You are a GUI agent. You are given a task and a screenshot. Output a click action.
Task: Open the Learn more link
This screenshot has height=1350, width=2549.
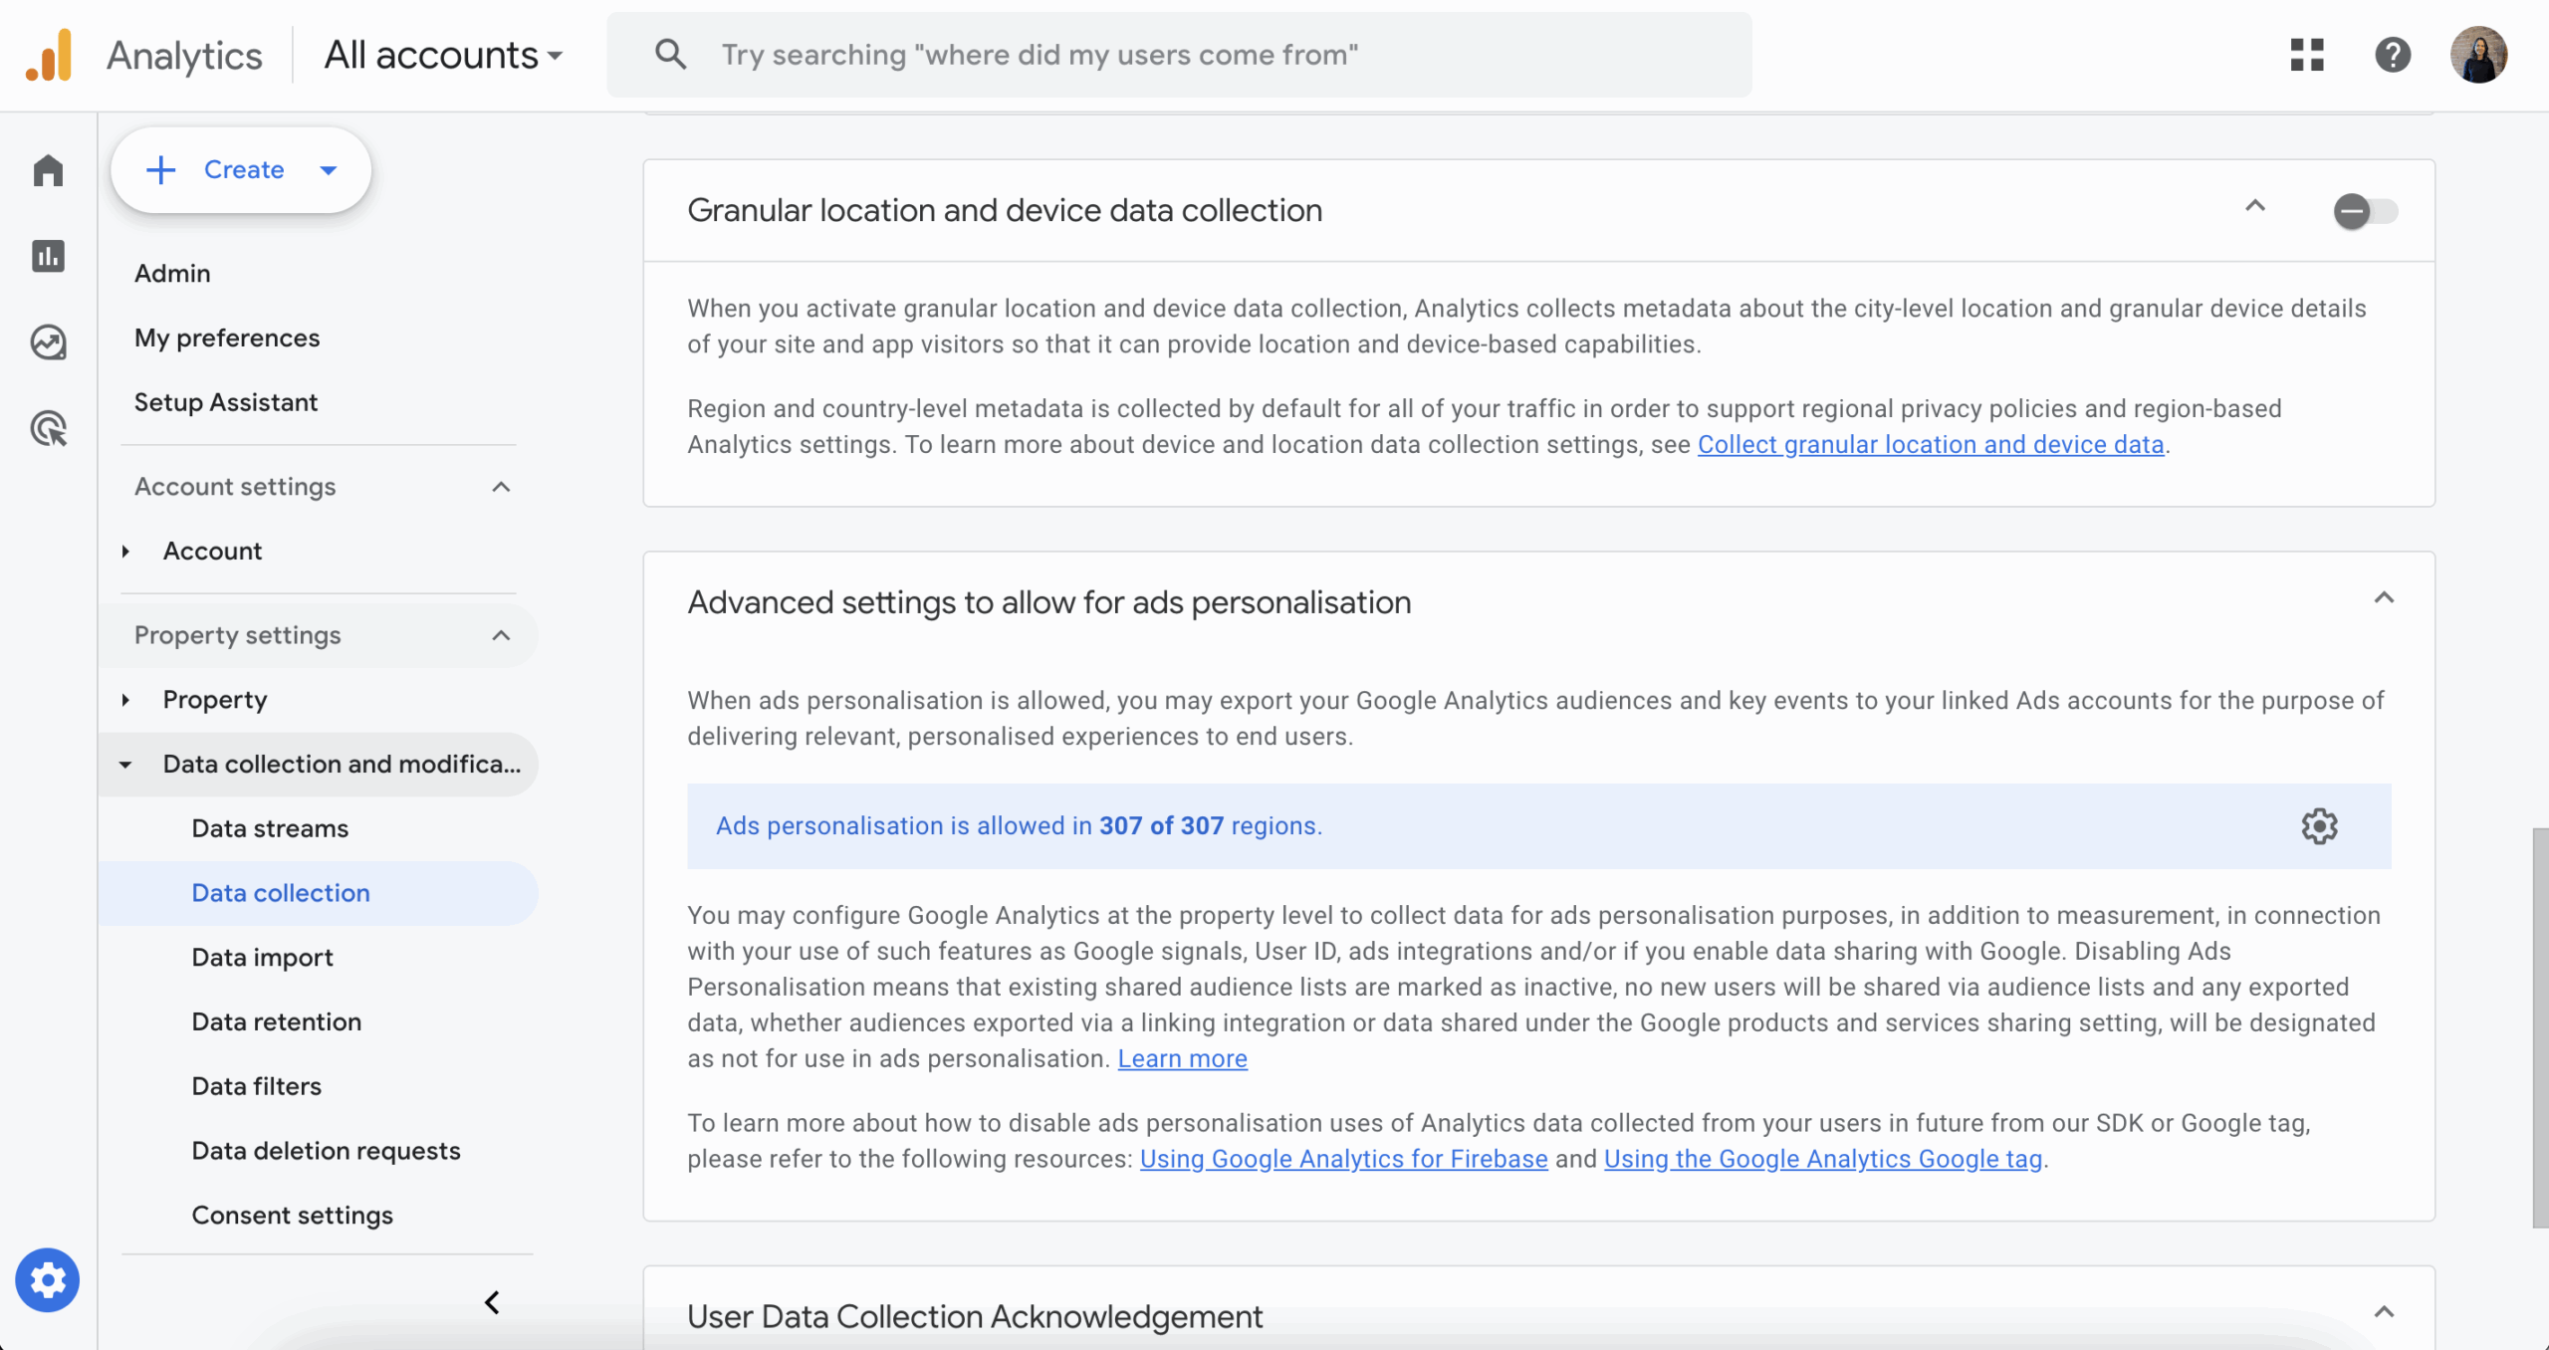(1182, 1058)
